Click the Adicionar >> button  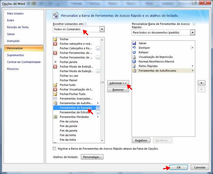click(x=118, y=83)
